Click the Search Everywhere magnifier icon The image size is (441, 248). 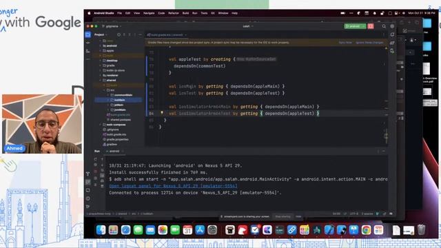pos(384,26)
